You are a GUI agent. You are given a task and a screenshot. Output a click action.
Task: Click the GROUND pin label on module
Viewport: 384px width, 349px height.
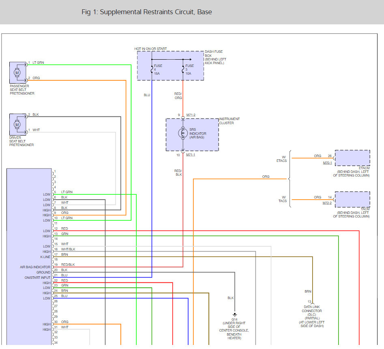click(x=43, y=272)
